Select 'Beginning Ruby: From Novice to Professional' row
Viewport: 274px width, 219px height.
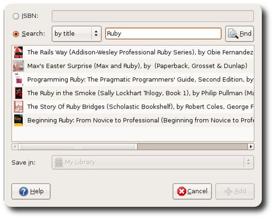133,120
